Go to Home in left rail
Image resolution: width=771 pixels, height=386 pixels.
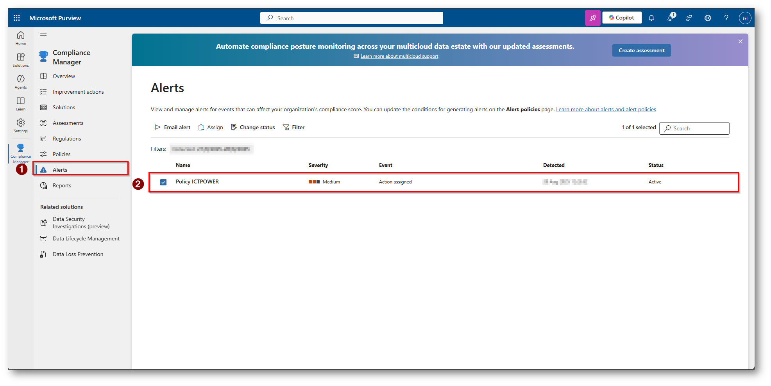tap(21, 38)
